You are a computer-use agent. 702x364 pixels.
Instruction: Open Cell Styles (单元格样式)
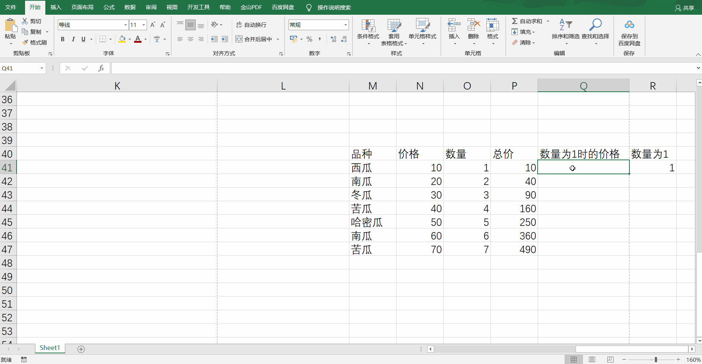coord(422,32)
